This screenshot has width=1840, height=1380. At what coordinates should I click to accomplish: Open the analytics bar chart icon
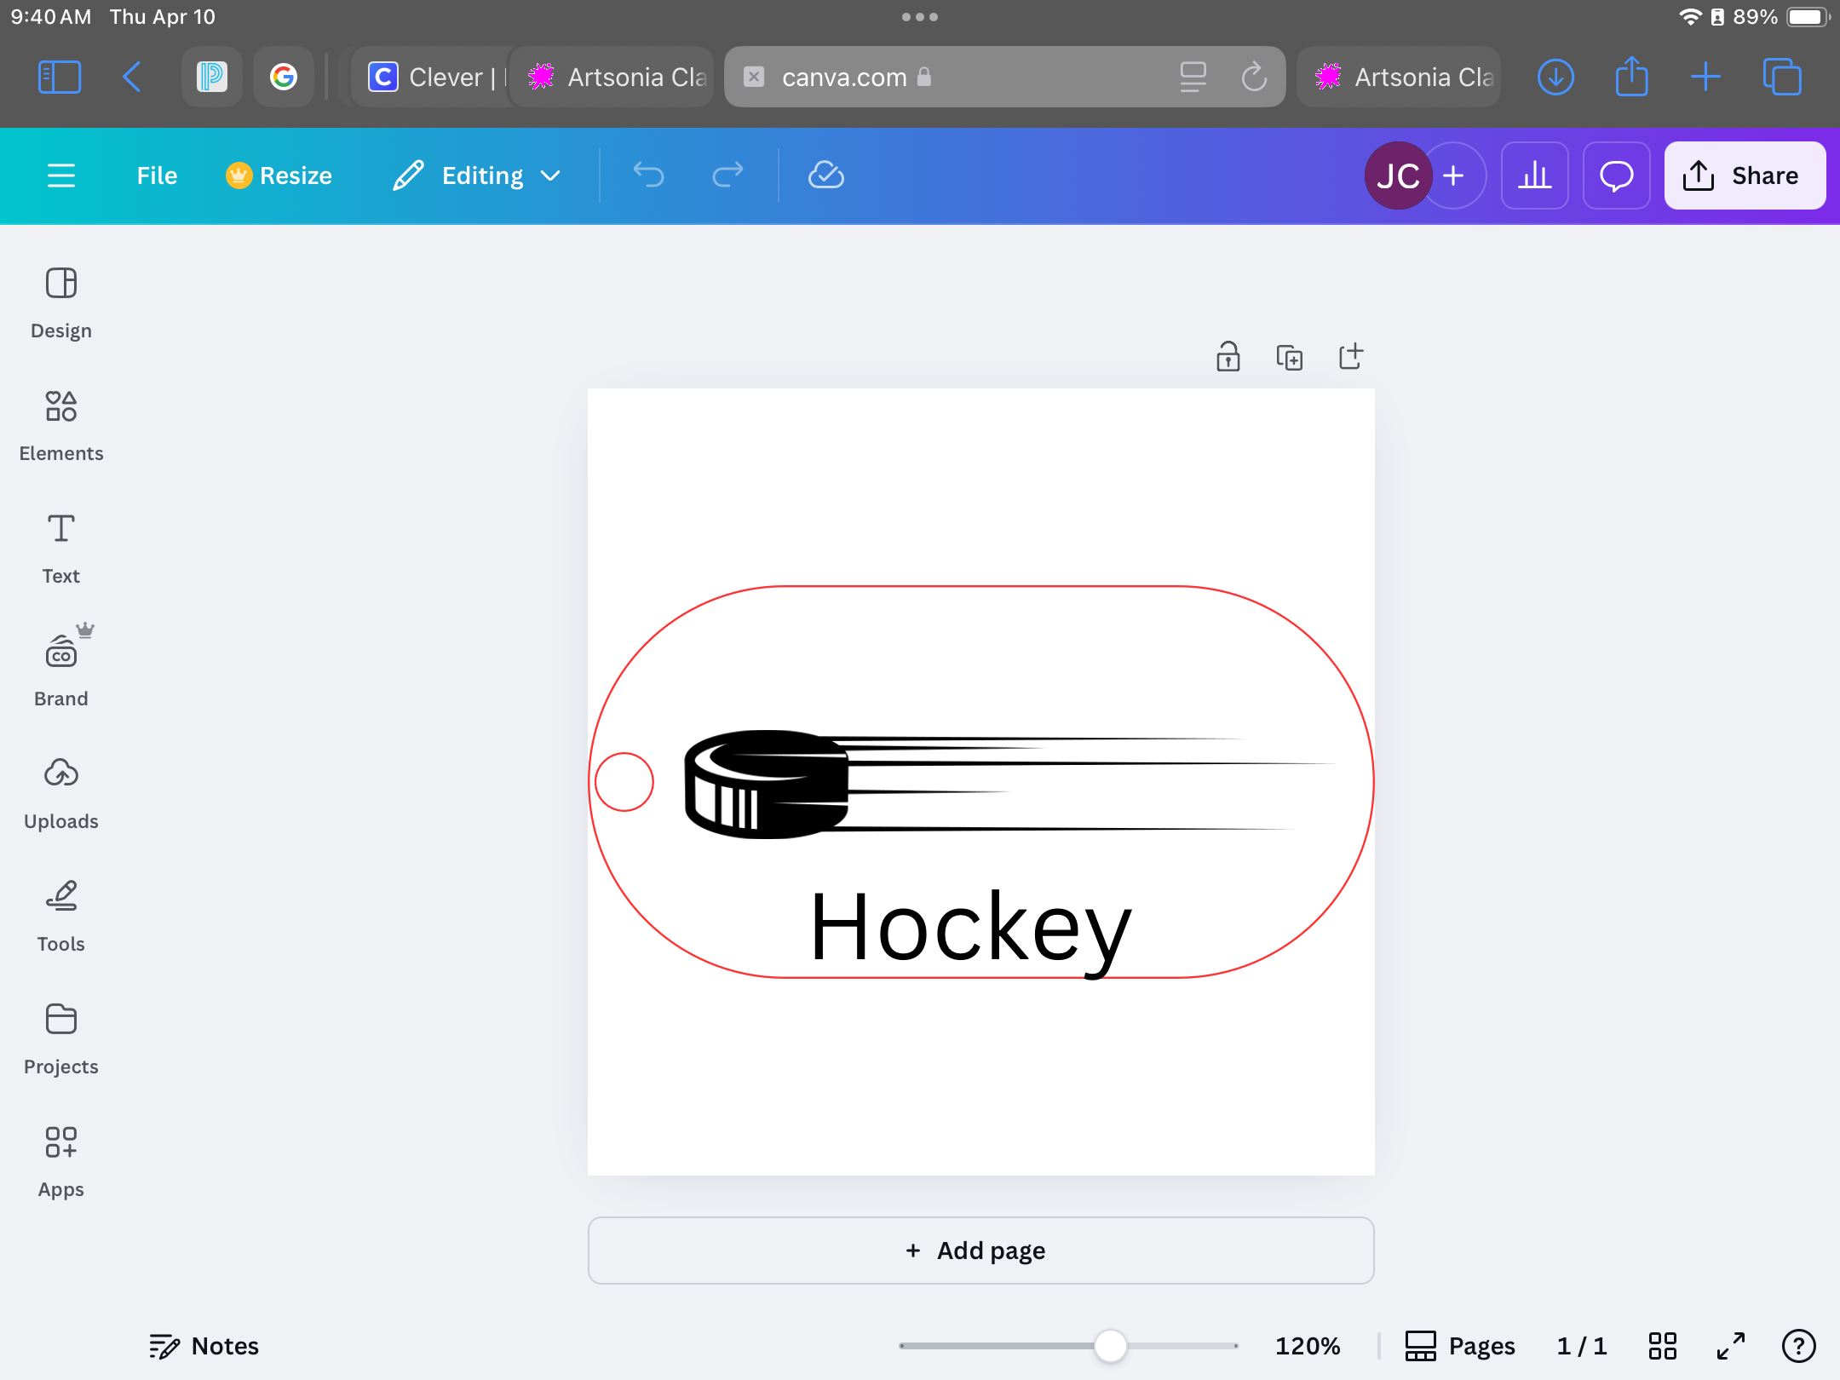1534,175
